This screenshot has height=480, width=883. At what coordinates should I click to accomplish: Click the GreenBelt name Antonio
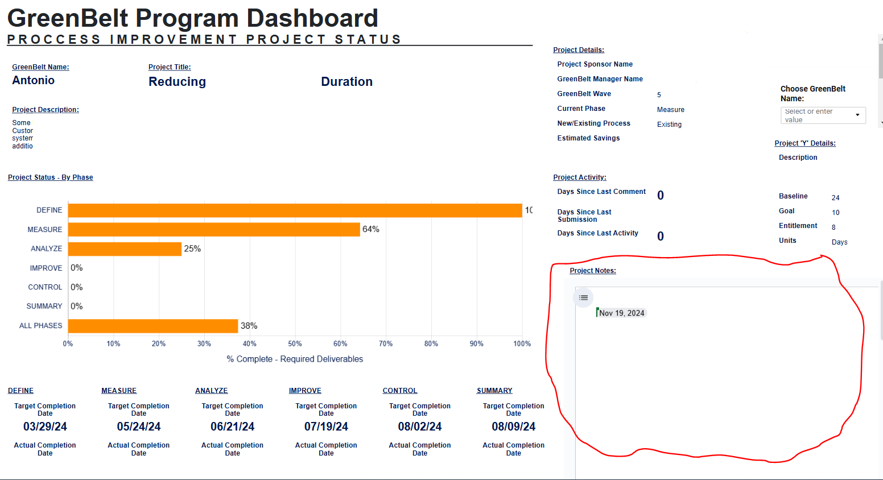[34, 80]
